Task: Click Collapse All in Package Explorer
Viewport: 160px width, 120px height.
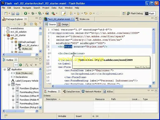Action: click(x=31, y=24)
